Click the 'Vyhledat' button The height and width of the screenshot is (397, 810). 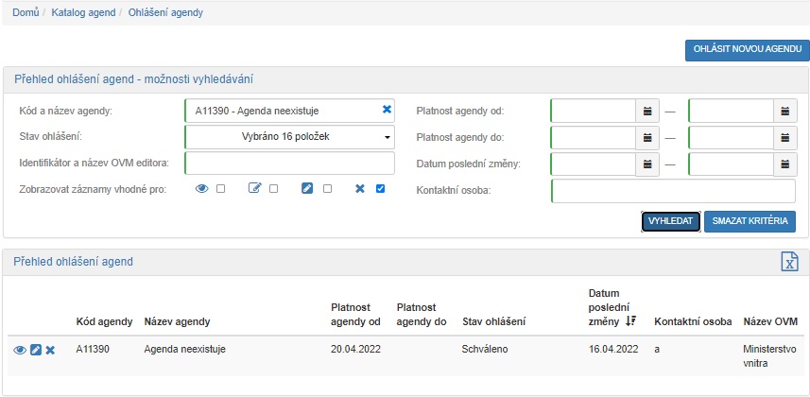pos(670,221)
